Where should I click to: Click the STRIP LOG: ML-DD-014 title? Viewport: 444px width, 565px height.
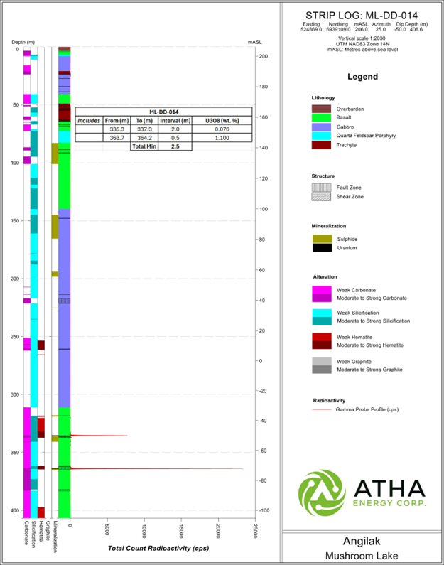(361, 15)
